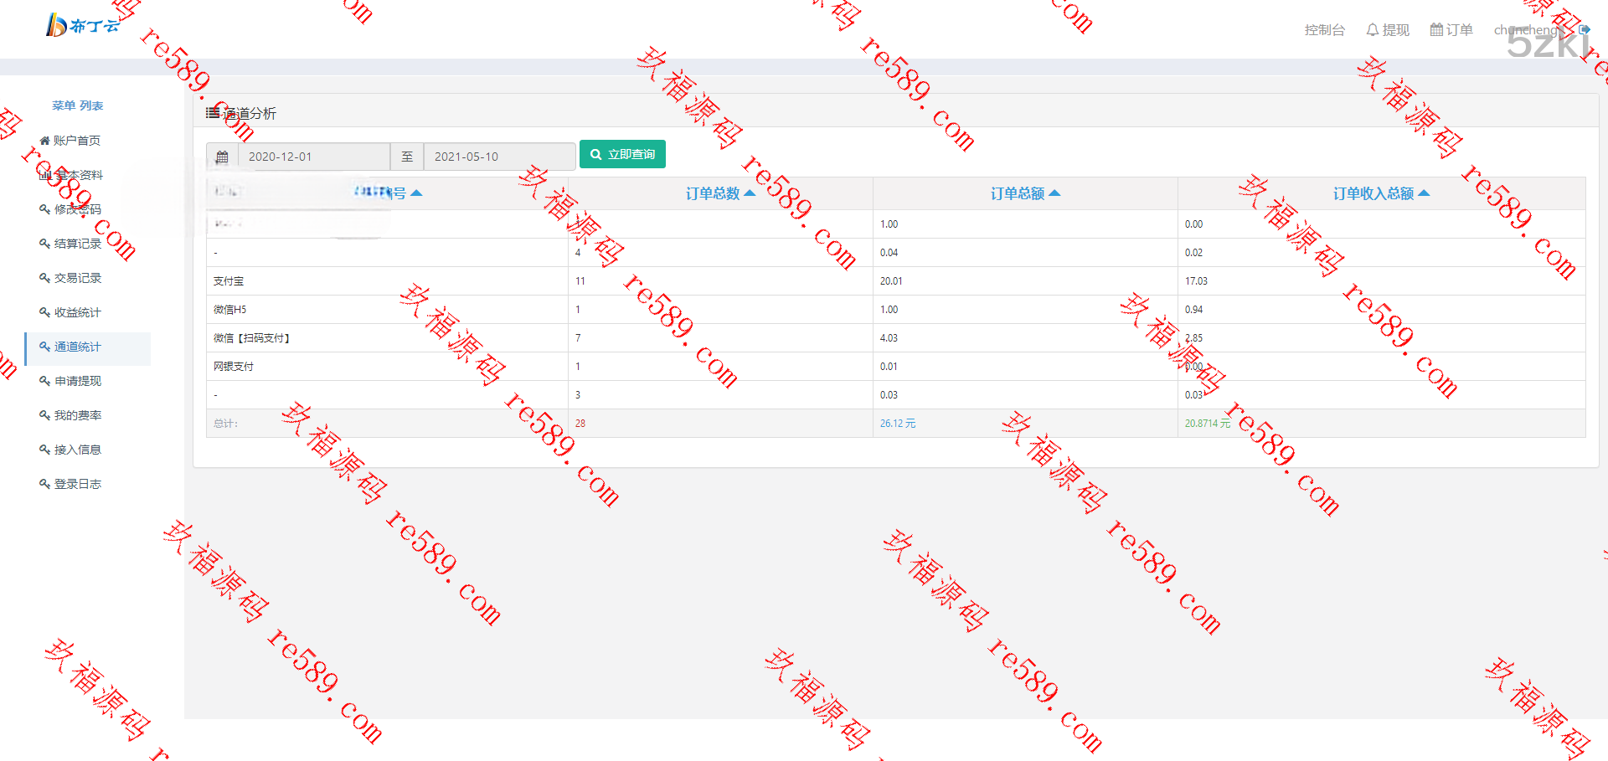Viewport: 1608px width, 761px height.
Task: Open the 控制台 link in header
Action: pos(1324,30)
